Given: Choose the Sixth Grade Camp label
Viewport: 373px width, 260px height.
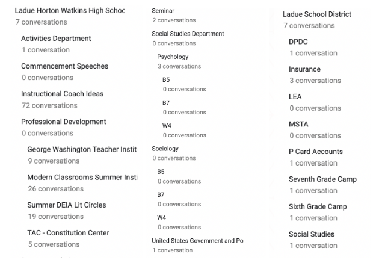Looking at the screenshot, I should (318, 206).
